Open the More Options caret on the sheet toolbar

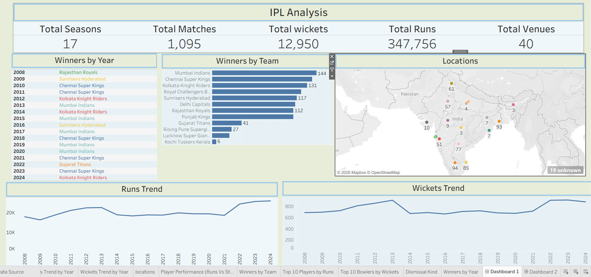[332, 76]
